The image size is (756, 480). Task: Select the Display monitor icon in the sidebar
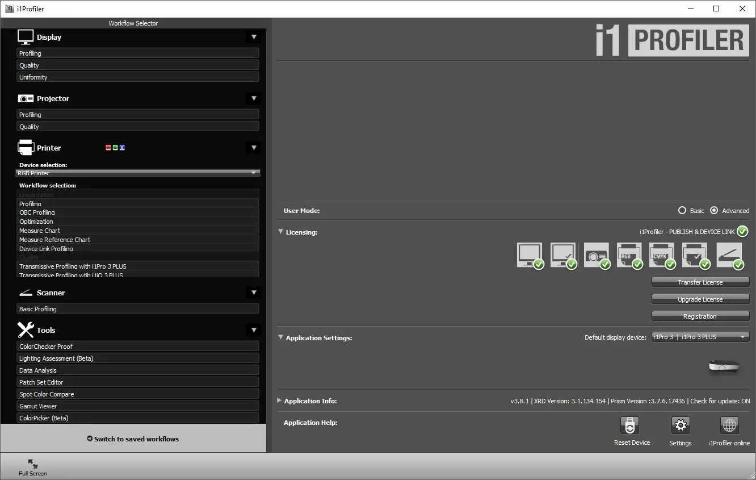(25, 36)
